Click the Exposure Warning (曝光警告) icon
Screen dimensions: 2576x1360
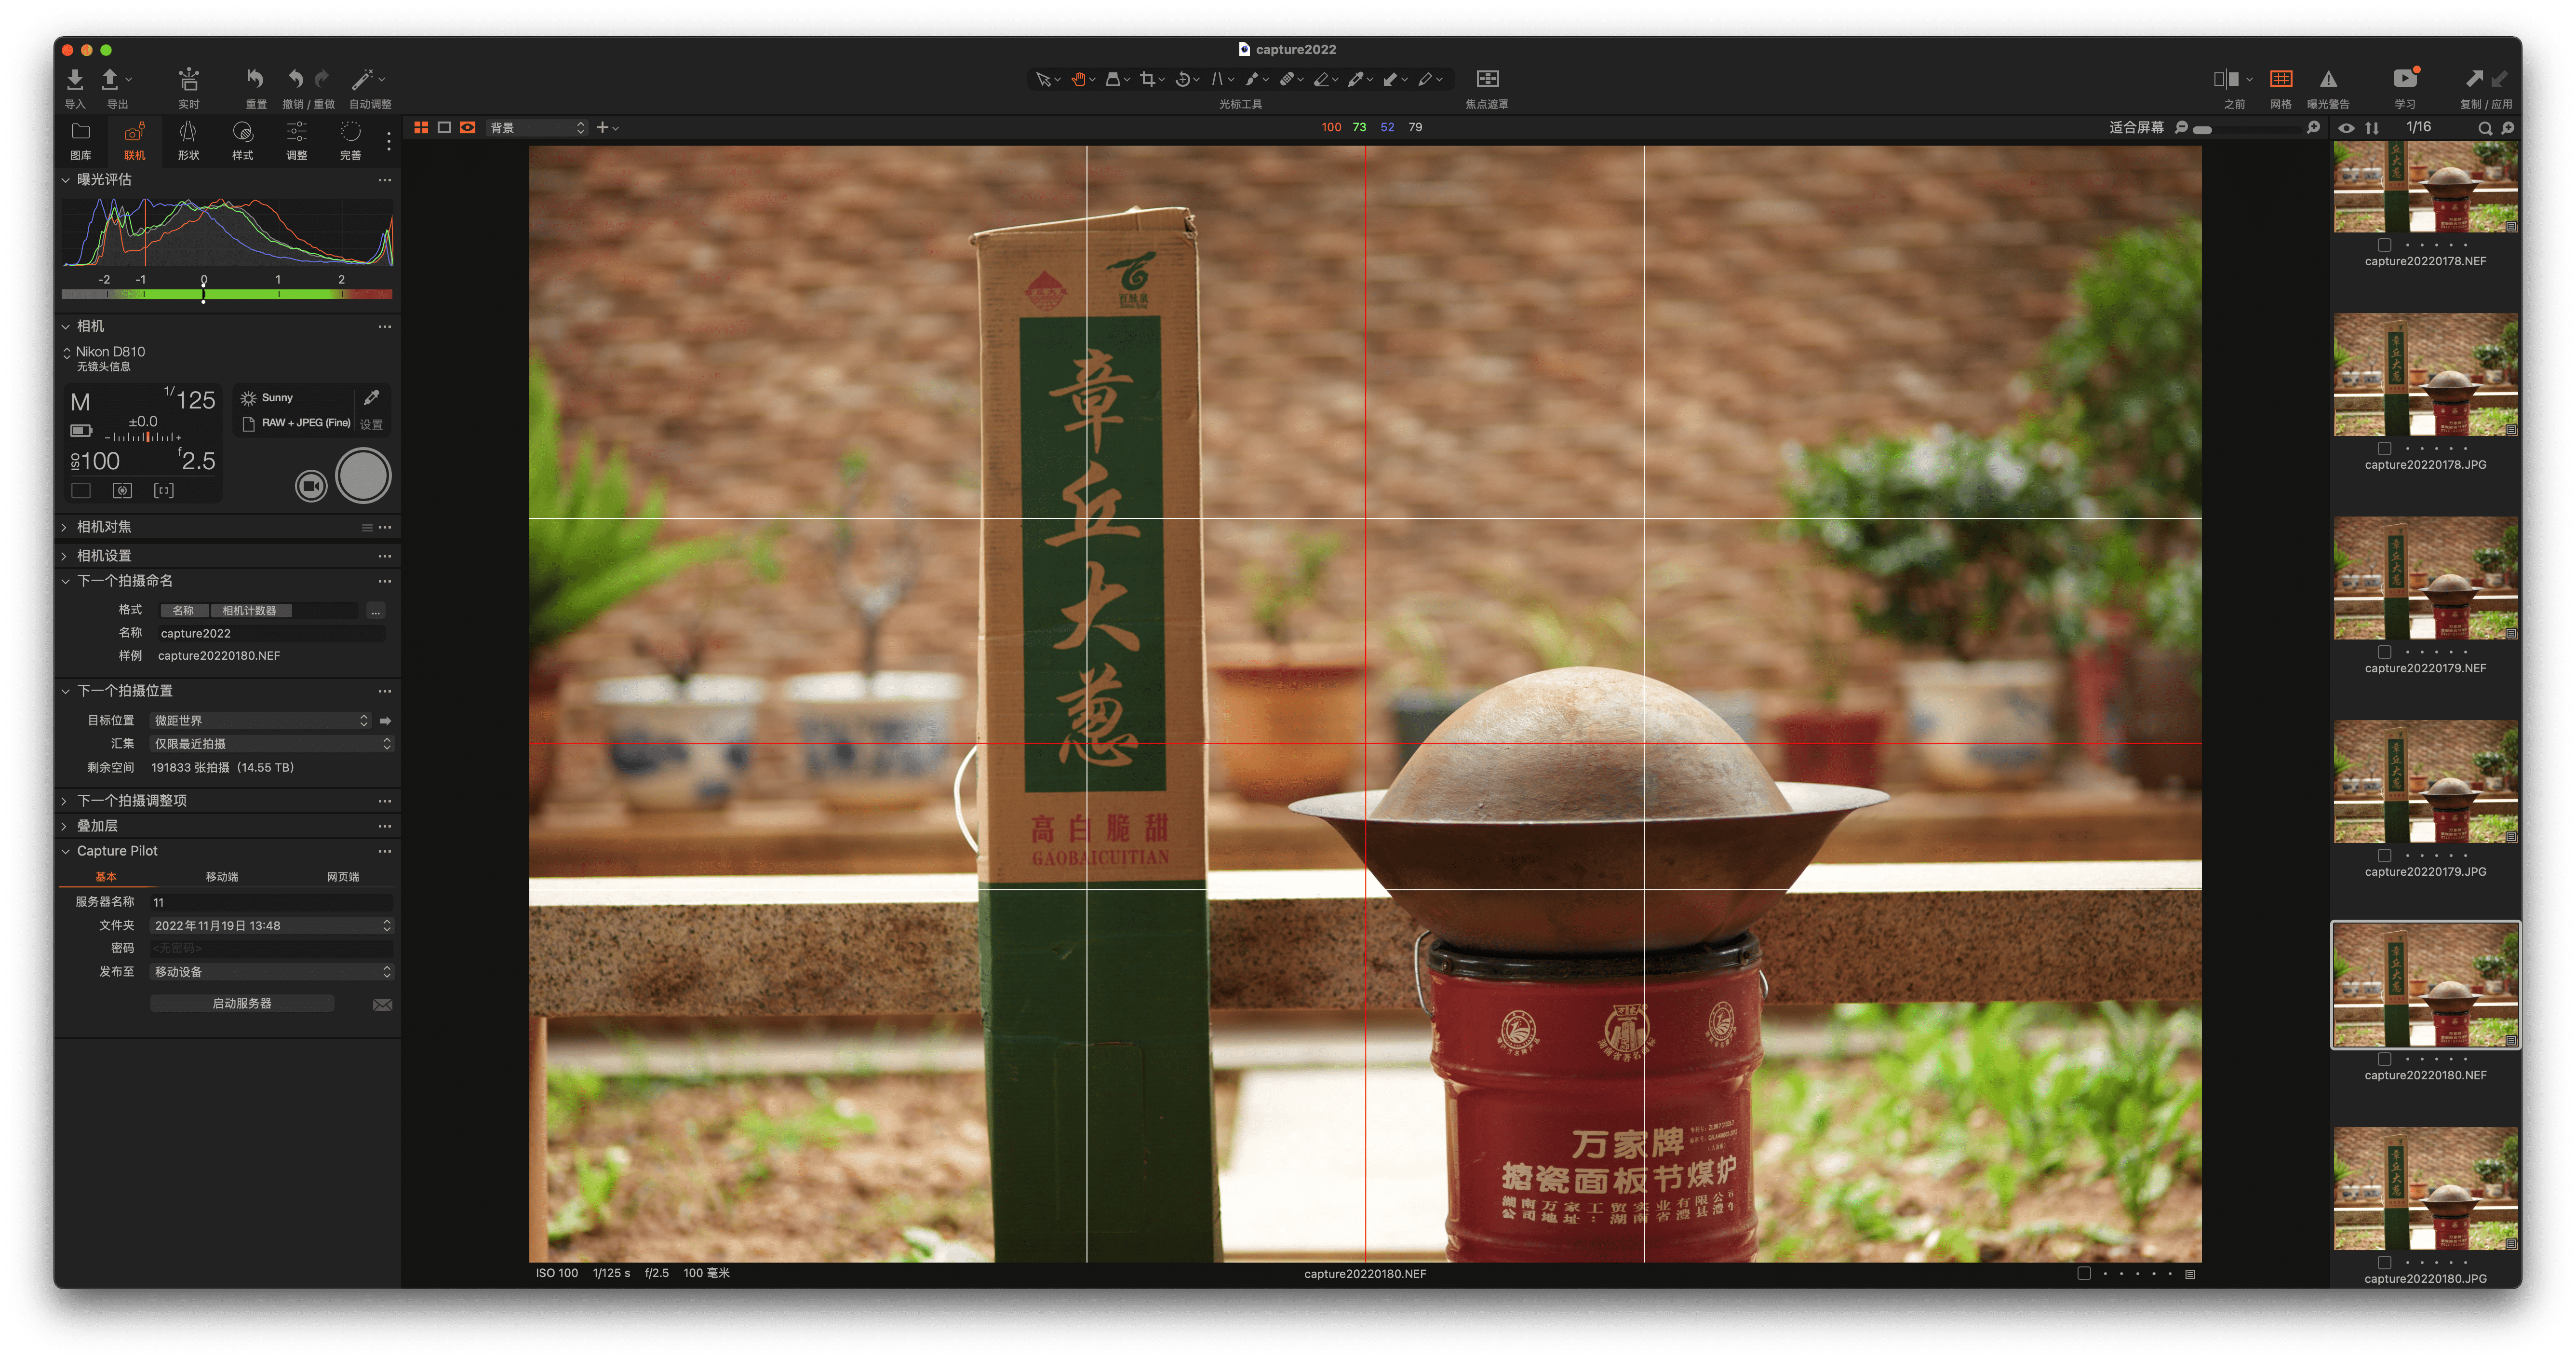(2328, 79)
